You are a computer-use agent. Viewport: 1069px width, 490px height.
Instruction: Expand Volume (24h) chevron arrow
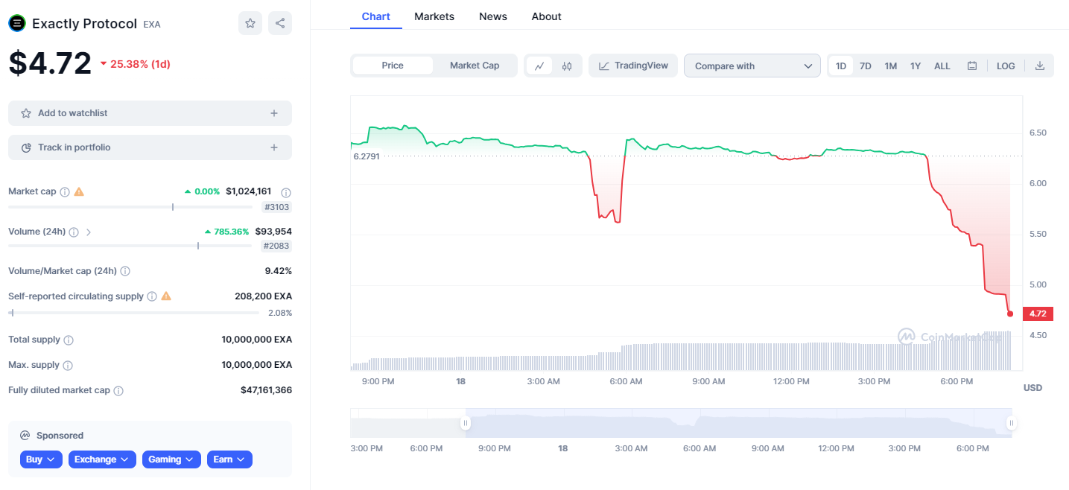(89, 232)
